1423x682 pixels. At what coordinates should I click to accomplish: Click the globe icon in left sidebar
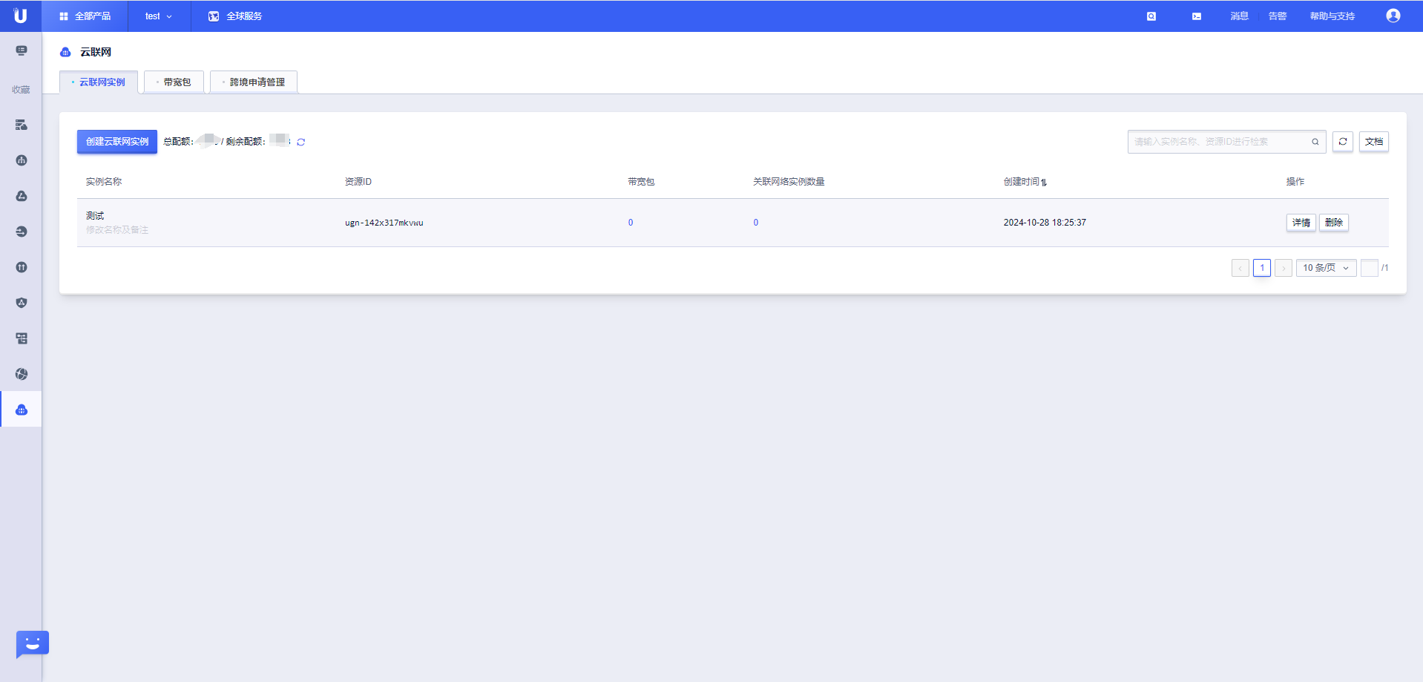click(x=22, y=374)
